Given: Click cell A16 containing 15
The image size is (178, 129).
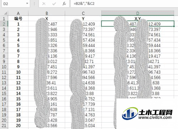Looking at the screenshot, I should [18, 99].
